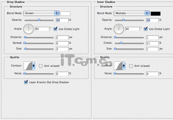Expand the Drop Shadow contour picker arrow
173x120 pixels.
pos(33,66)
